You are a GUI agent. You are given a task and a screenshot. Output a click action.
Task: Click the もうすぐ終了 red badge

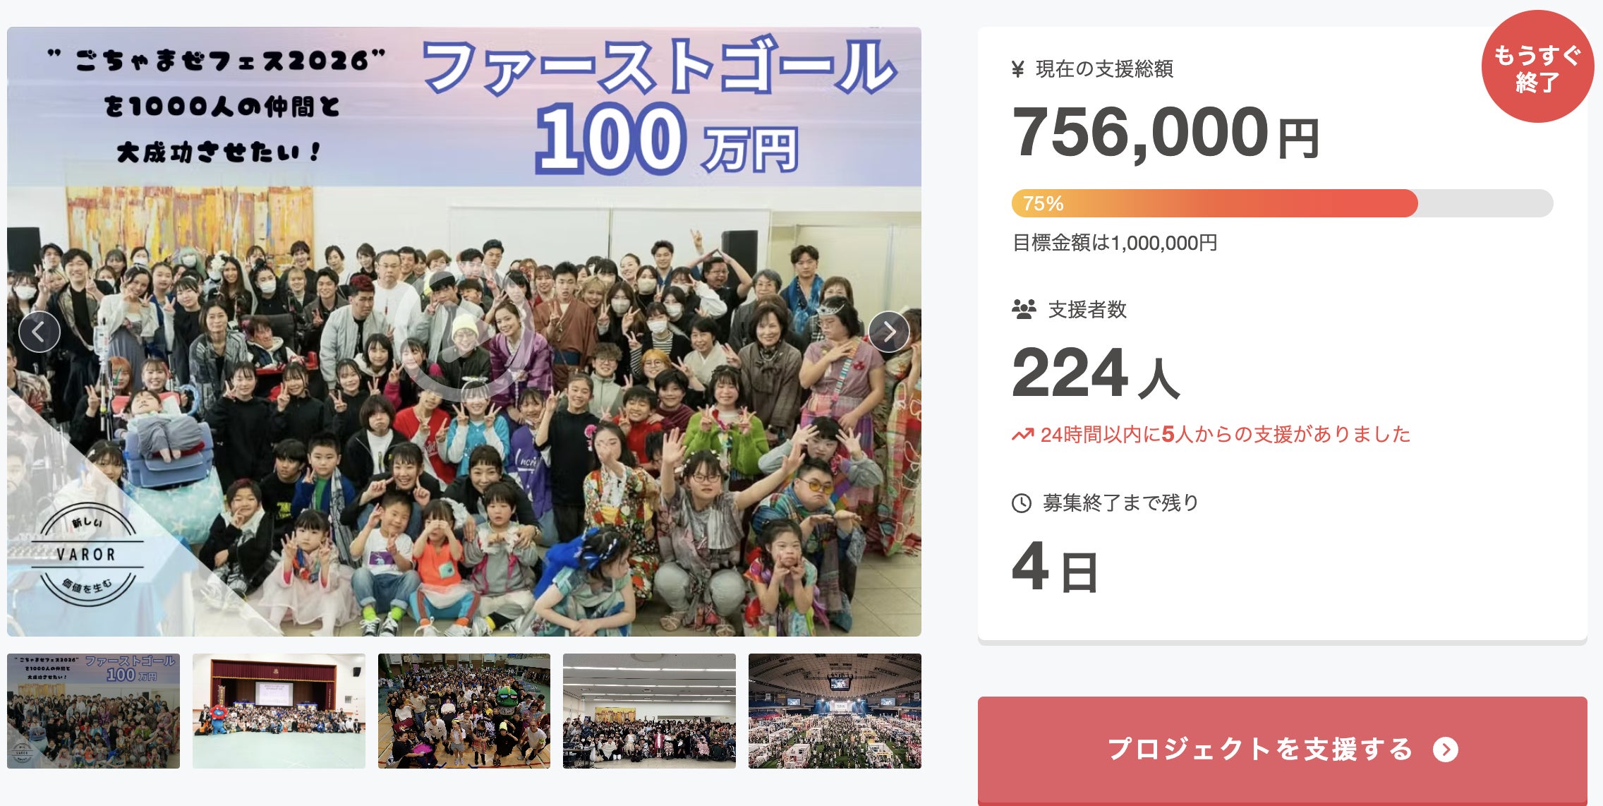point(1537,68)
